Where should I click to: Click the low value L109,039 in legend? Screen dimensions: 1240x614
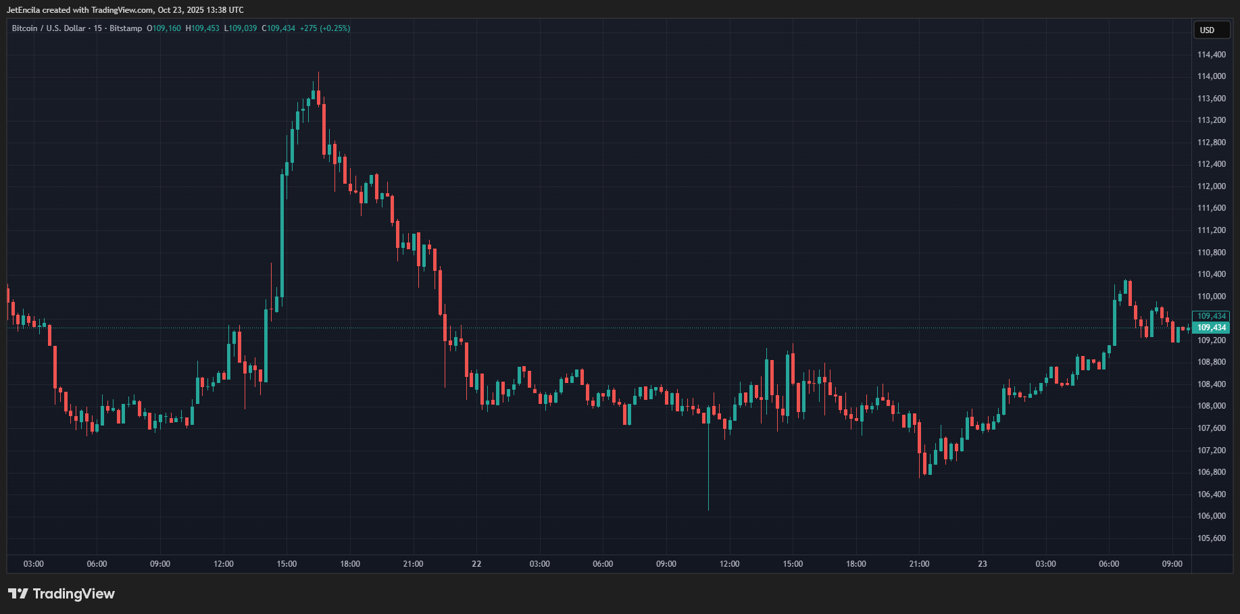241,28
